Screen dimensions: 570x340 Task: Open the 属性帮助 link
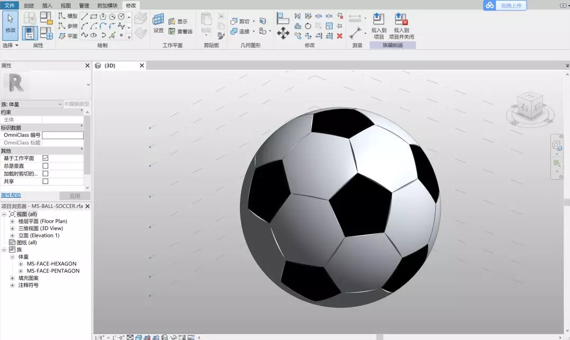(11, 195)
